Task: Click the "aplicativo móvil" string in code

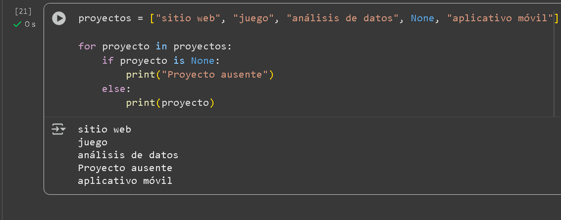Action: click(x=500, y=19)
